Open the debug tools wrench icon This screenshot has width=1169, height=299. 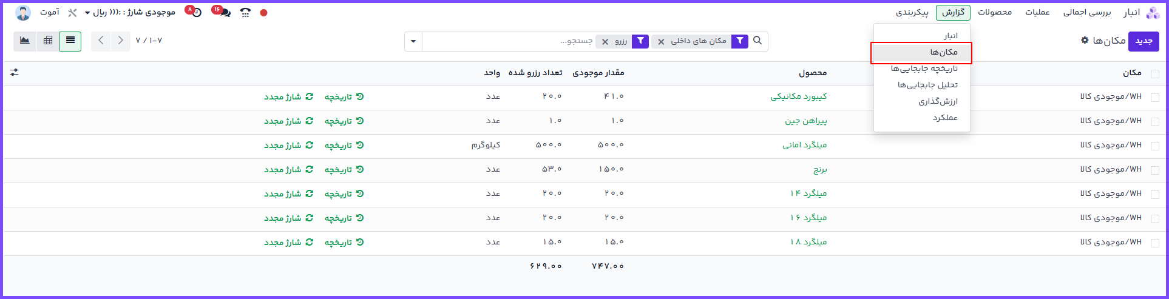pyautogui.click(x=72, y=13)
